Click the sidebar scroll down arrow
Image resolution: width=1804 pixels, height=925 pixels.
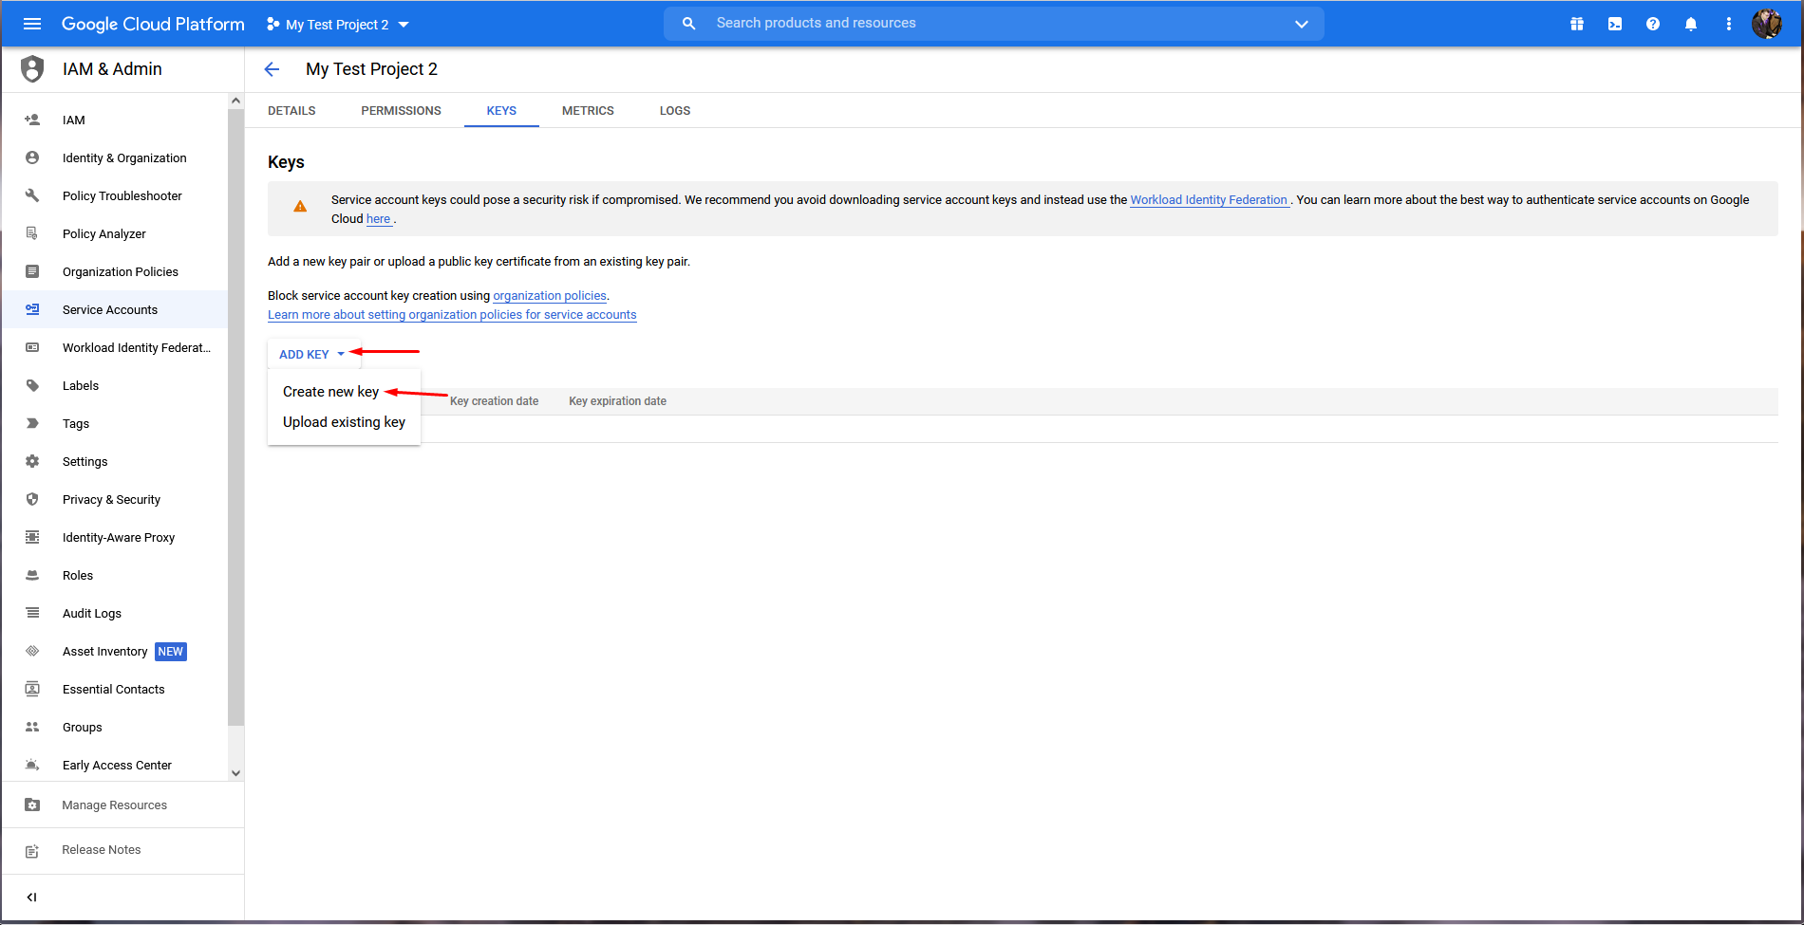point(235,773)
